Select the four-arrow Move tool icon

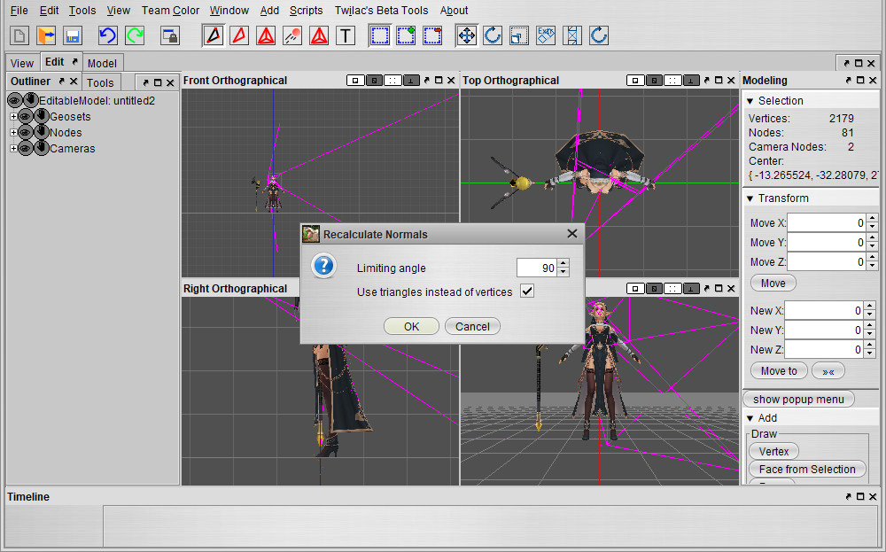coord(466,35)
